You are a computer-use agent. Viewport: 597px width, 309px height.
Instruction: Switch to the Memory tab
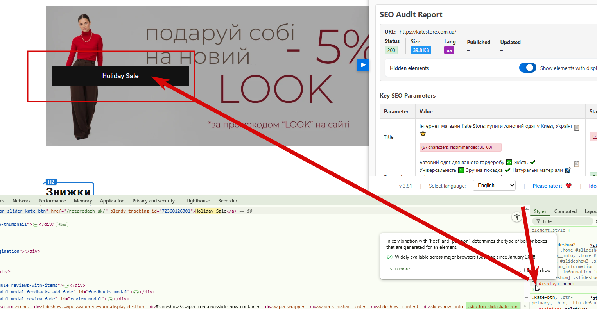click(x=83, y=201)
